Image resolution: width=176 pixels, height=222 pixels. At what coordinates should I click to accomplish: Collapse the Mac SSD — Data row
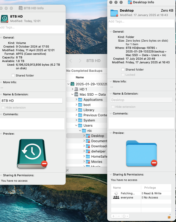[x=72, y=94]
